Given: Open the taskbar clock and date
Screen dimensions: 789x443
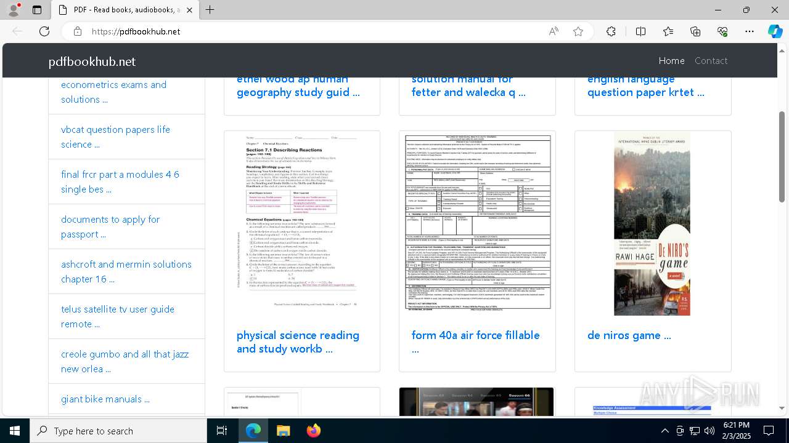Looking at the screenshot, I should click(x=736, y=431).
